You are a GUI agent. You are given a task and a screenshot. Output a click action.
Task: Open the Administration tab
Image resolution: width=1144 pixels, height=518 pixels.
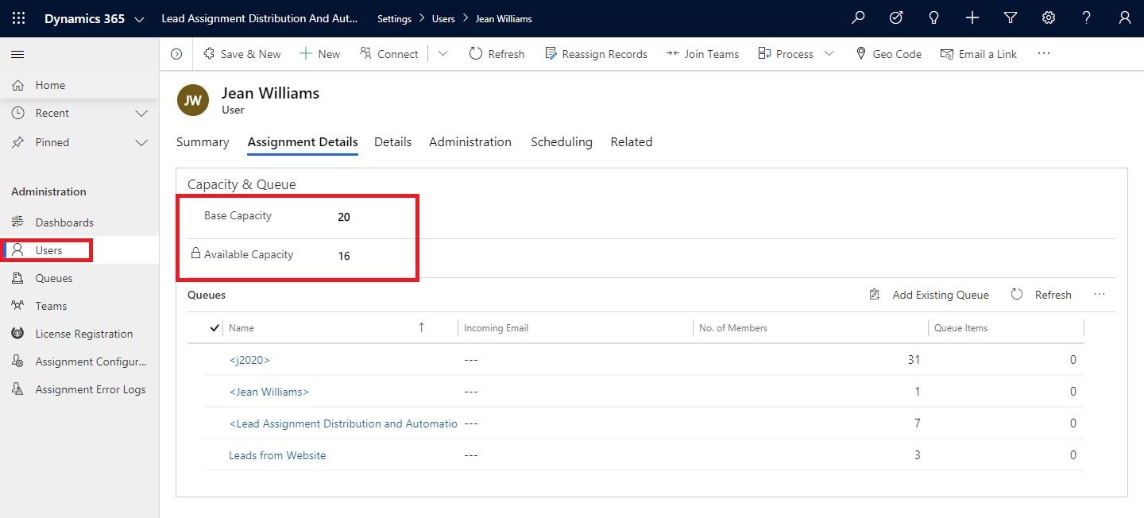pyautogui.click(x=470, y=142)
